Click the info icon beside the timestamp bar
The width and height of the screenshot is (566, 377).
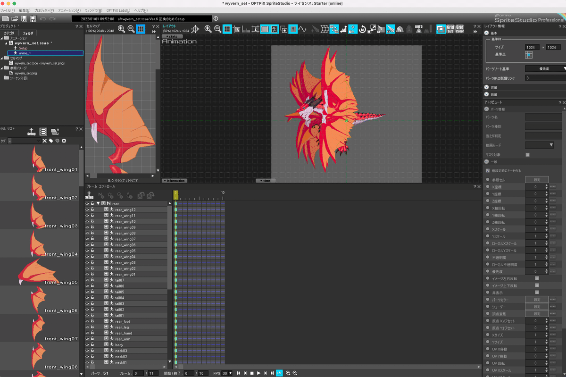(x=216, y=18)
